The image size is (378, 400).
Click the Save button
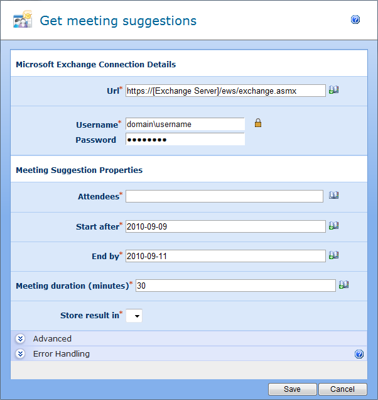click(292, 389)
